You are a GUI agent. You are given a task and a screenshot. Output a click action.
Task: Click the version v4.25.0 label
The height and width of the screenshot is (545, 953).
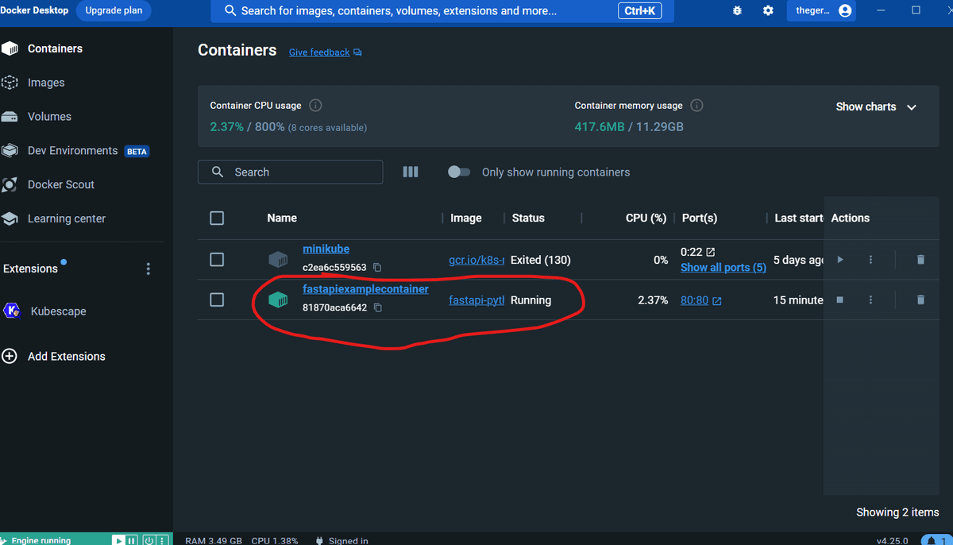point(892,540)
